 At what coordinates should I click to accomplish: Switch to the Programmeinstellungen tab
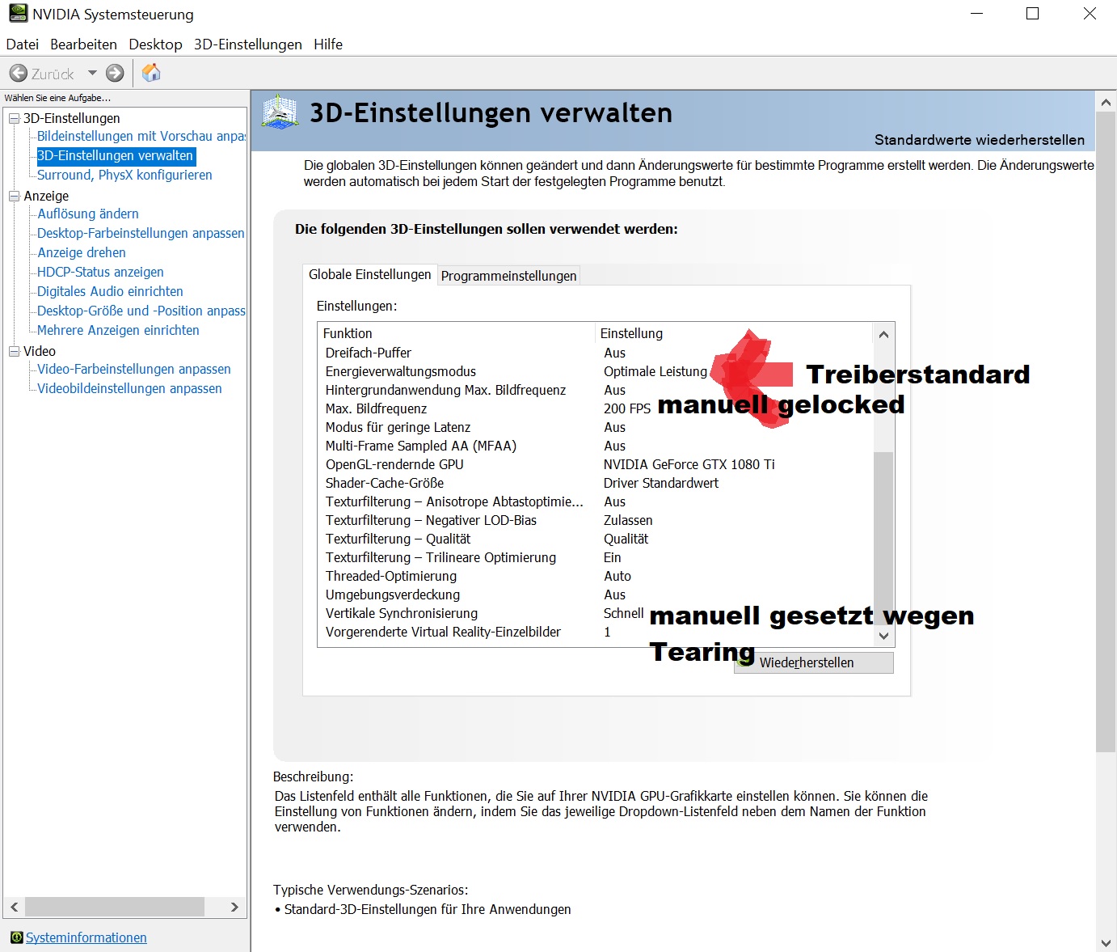tap(509, 276)
